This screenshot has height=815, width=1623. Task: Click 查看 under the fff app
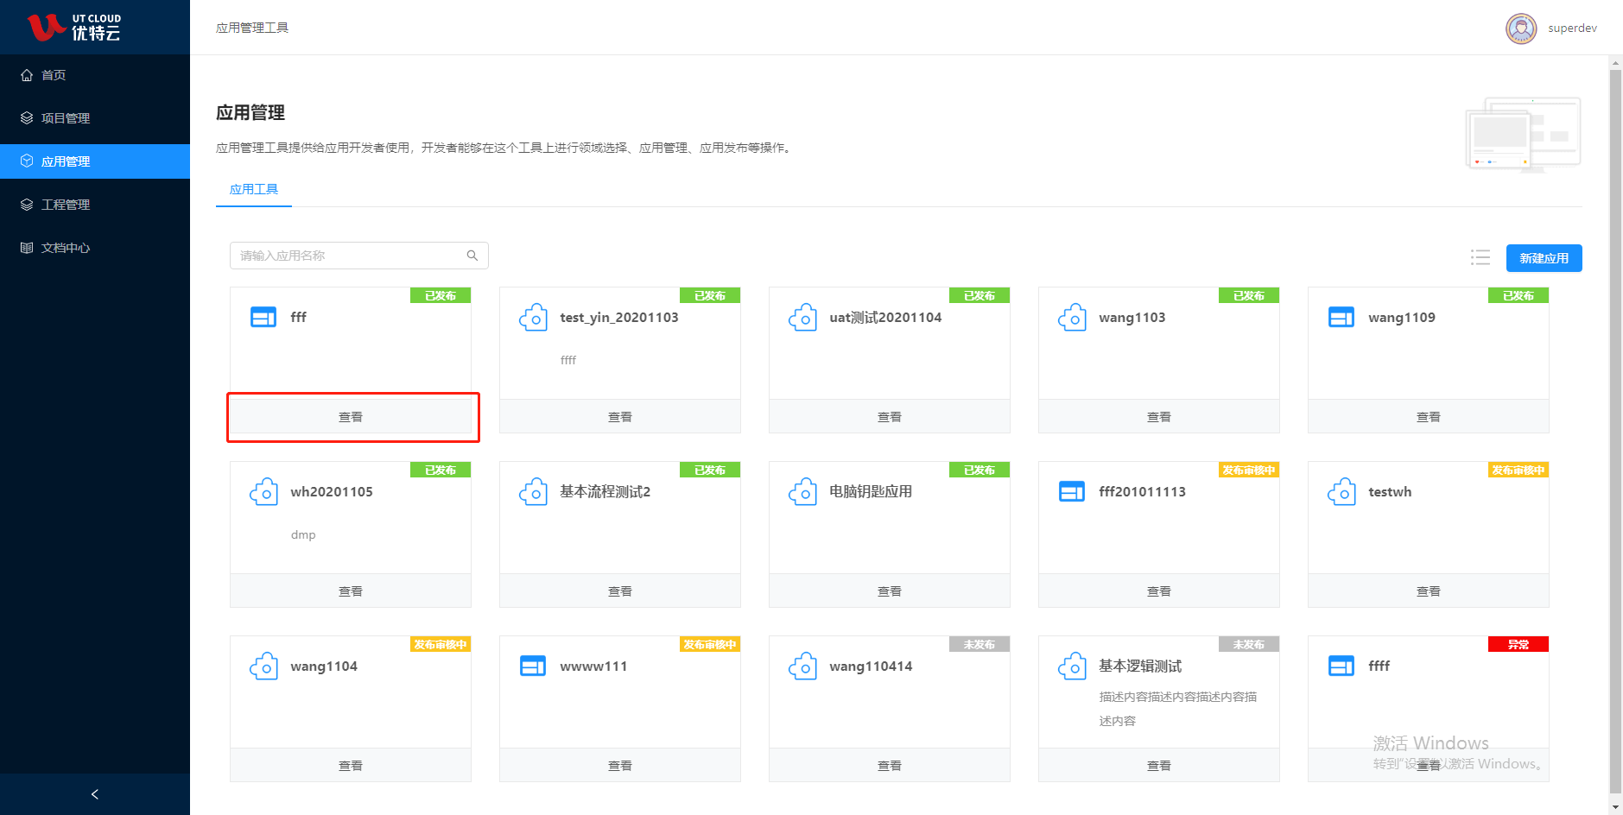point(351,417)
